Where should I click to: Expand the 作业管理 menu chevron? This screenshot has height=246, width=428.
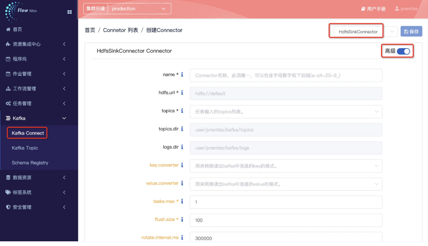point(64,74)
